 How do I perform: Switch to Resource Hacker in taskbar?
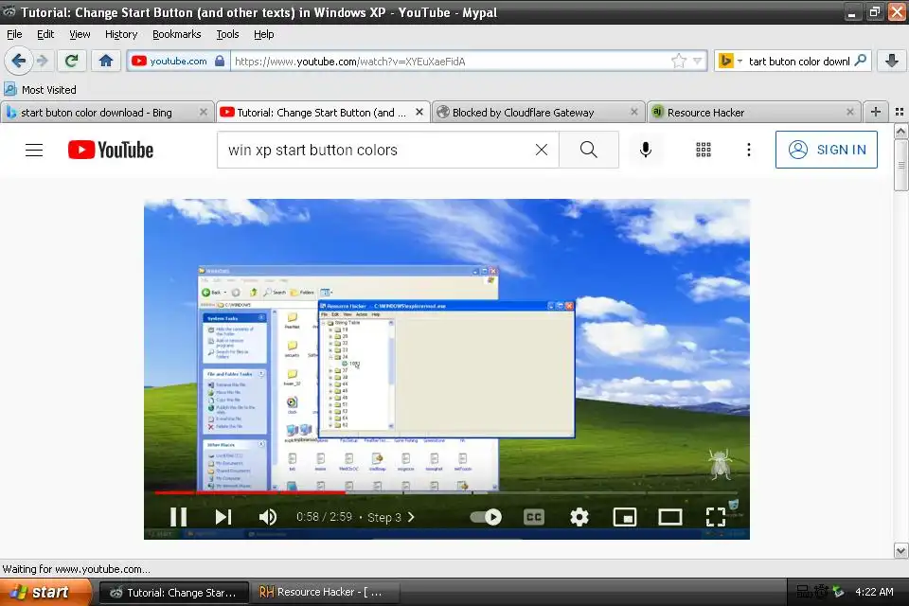324,592
